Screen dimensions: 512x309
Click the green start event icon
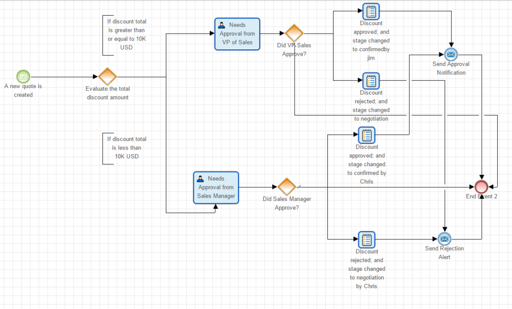tap(23, 76)
